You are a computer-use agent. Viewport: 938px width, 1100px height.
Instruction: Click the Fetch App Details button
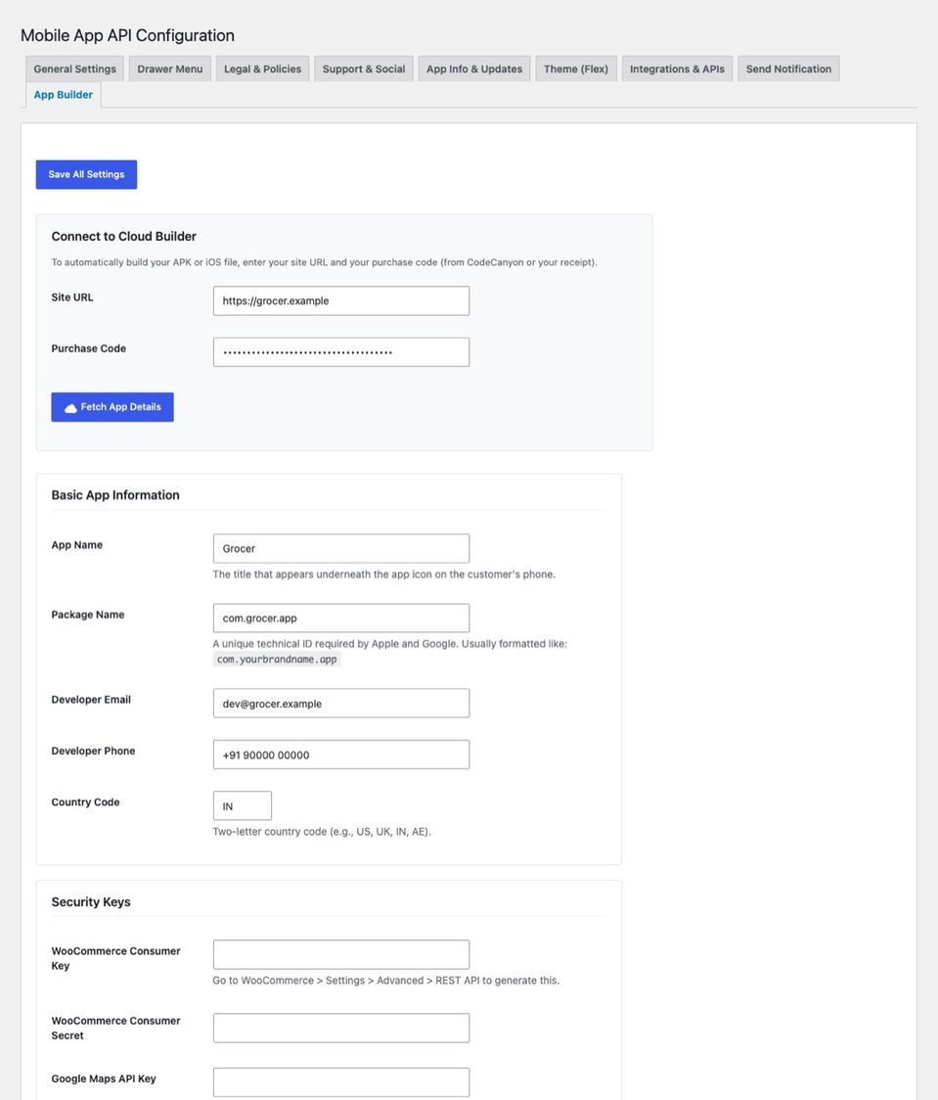tap(112, 407)
